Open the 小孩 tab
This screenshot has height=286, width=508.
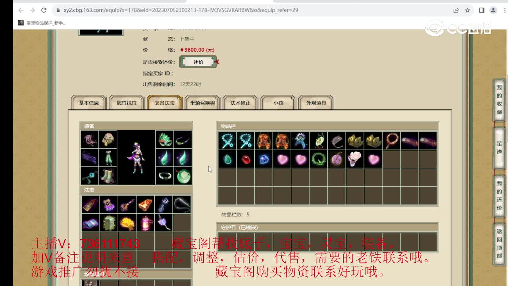(278, 102)
